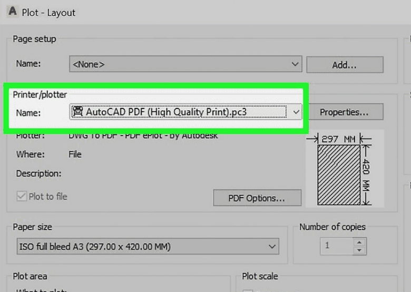Open the Paper size dropdown
Screen dimensions: 411x292
(148, 246)
